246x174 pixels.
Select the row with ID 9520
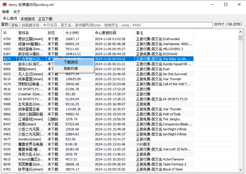(98, 149)
